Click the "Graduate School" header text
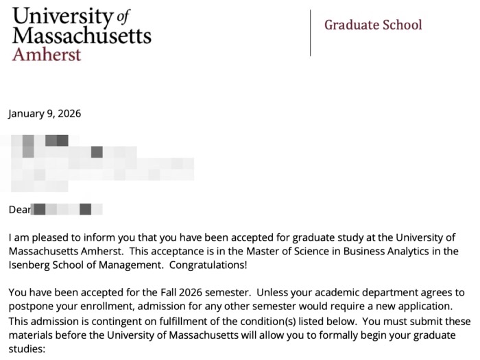480x360 pixels. pyautogui.click(x=373, y=25)
